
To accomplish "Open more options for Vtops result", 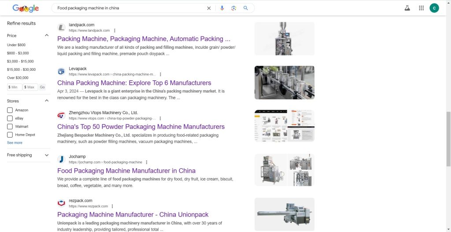I will pyautogui.click(x=160, y=118).
